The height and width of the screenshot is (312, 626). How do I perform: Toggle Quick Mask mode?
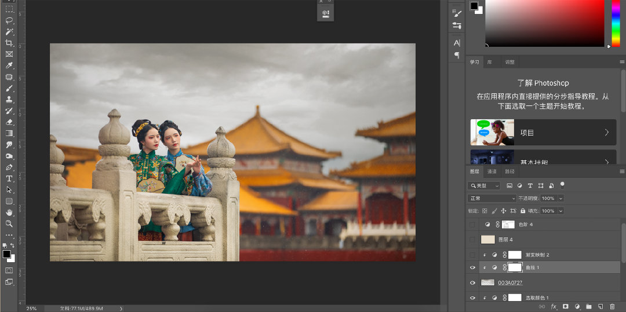pos(9,270)
